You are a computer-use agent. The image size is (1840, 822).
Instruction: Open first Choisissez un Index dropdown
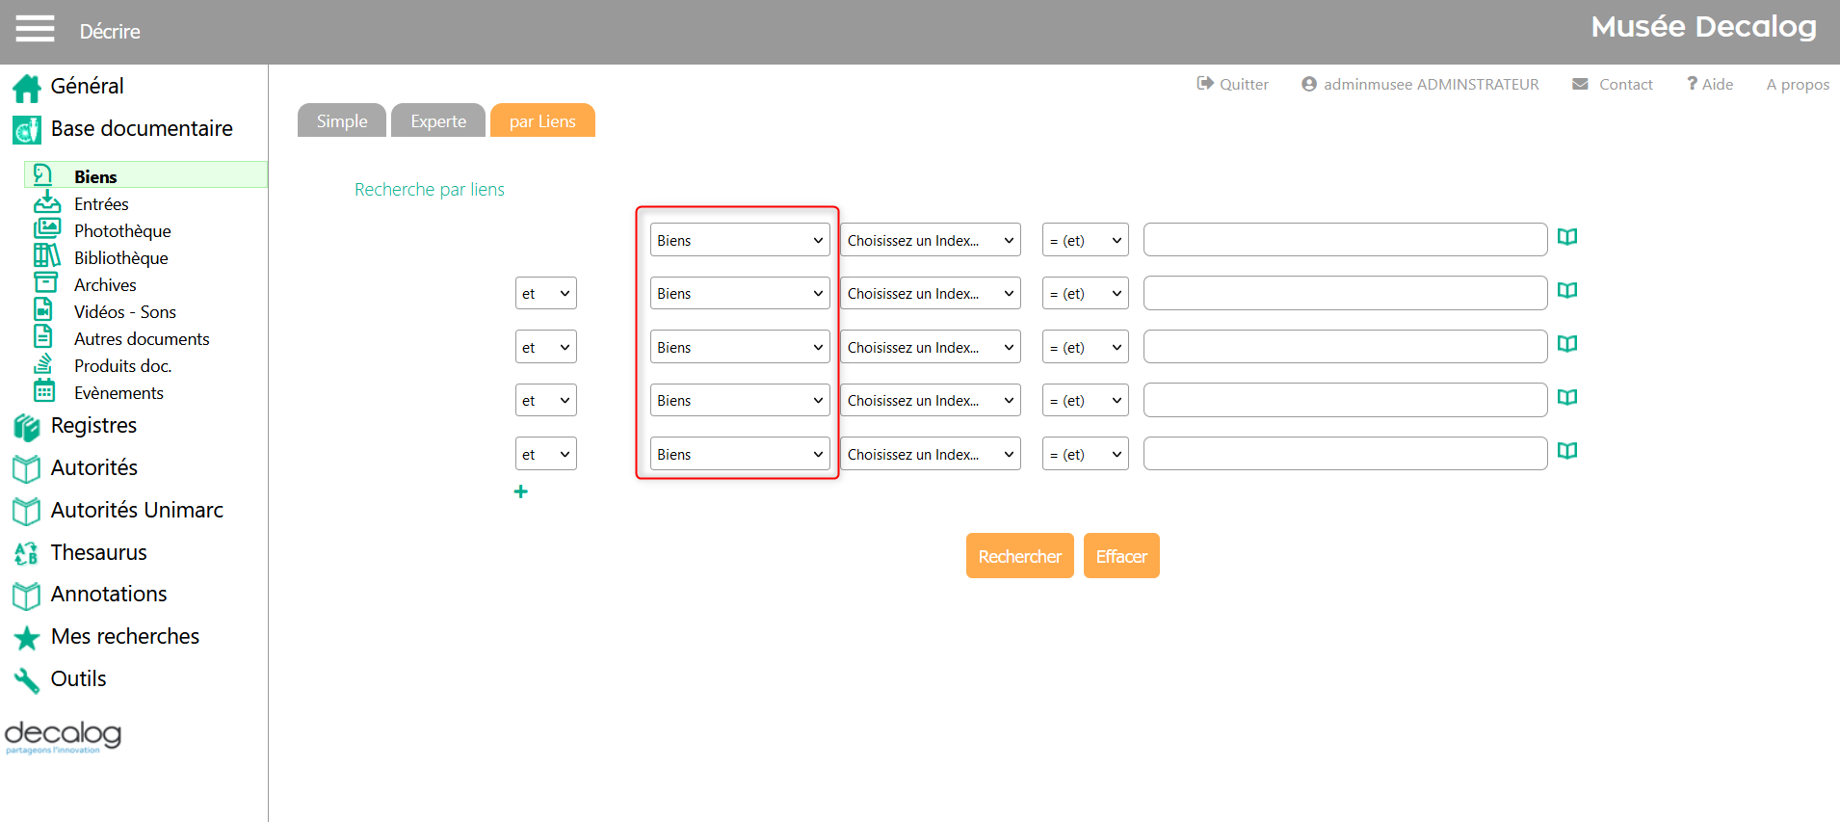coord(931,240)
